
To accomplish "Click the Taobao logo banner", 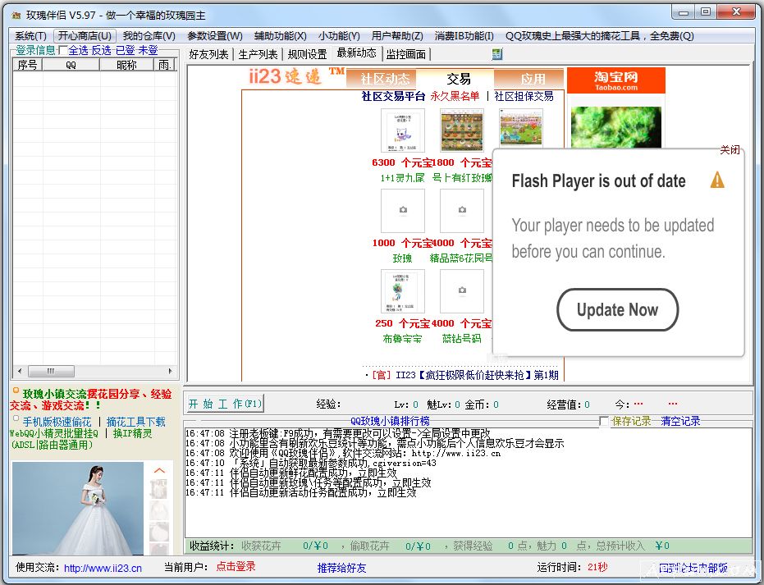I will [615, 80].
